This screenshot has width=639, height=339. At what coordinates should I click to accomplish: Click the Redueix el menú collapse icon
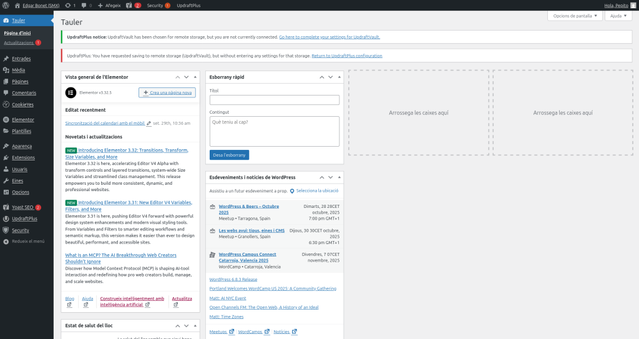(x=6, y=241)
